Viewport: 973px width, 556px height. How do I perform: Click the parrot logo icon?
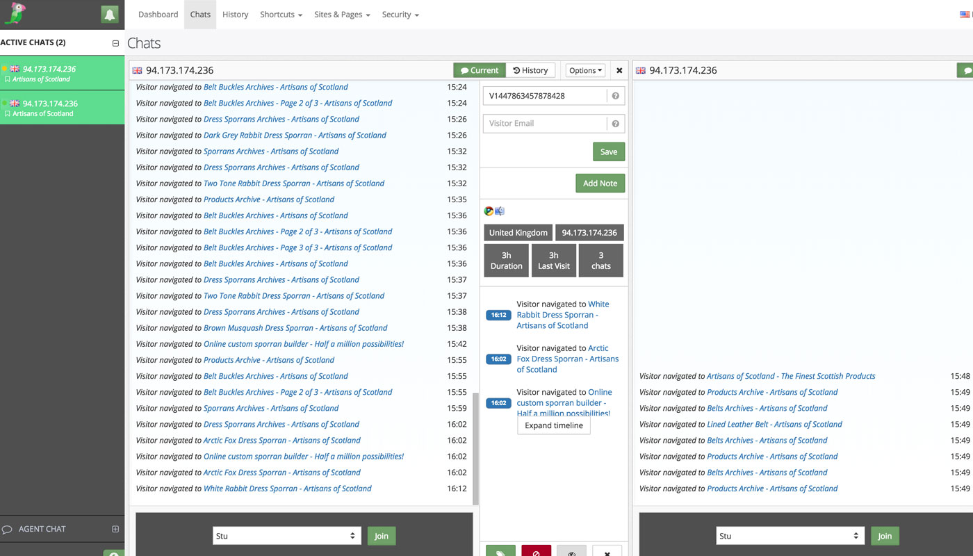14,14
